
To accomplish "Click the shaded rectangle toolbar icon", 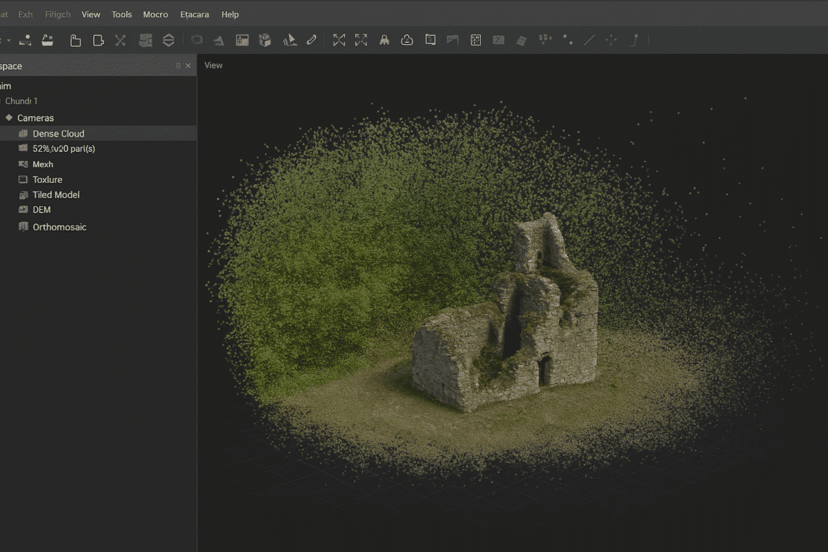I will click(498, 40).
